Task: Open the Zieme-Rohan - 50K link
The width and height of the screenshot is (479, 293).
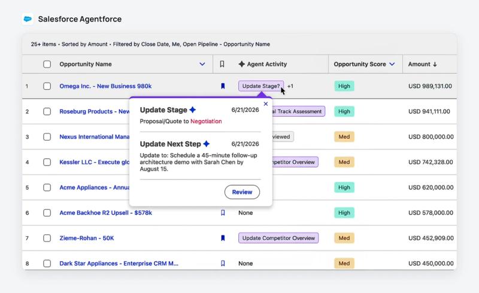Action: 87,238
